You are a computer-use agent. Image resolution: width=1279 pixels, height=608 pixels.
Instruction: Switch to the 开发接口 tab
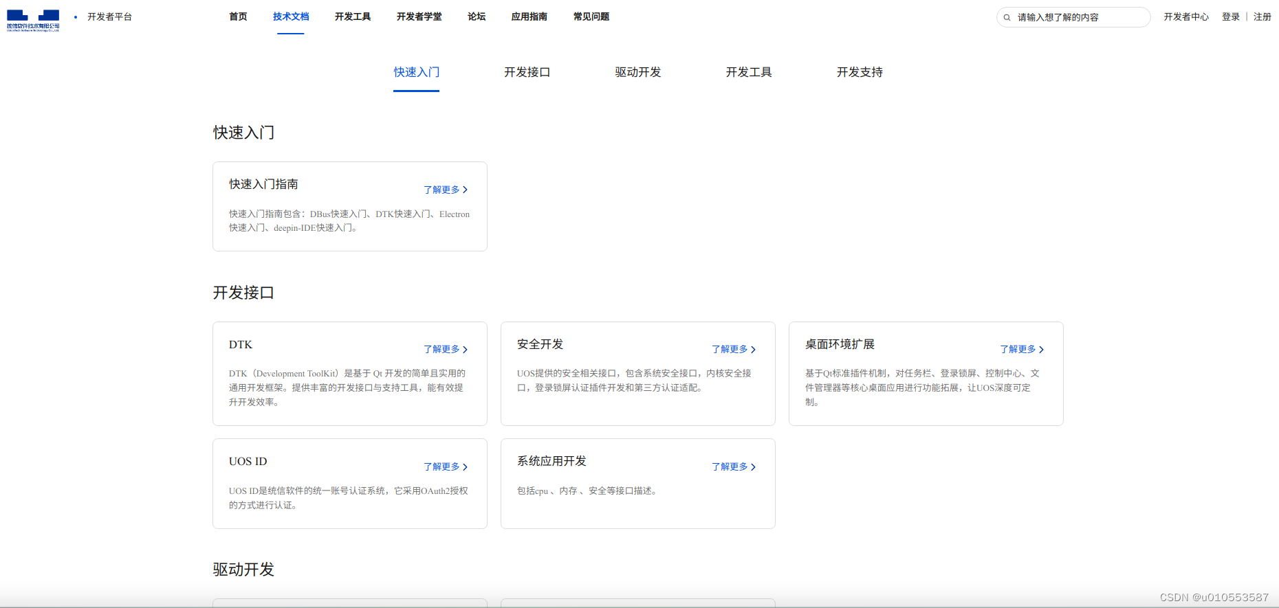pos(527,72)
